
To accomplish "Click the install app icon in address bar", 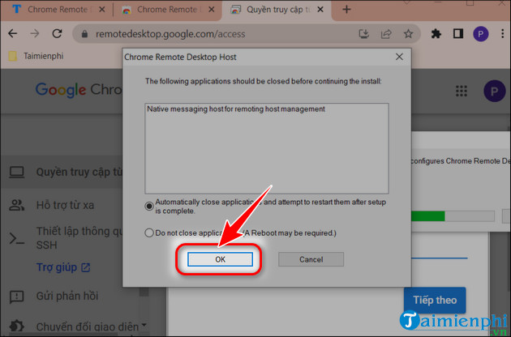I will pos(363,33).
